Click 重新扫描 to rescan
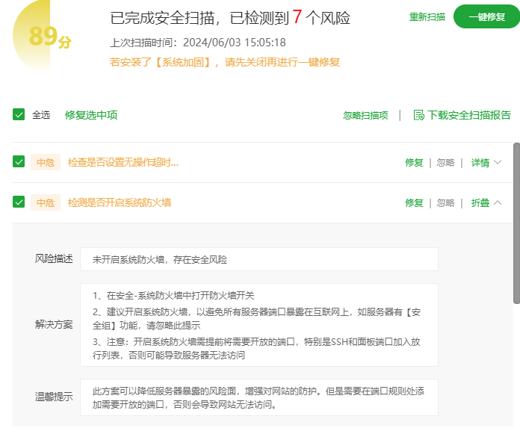 427,17
